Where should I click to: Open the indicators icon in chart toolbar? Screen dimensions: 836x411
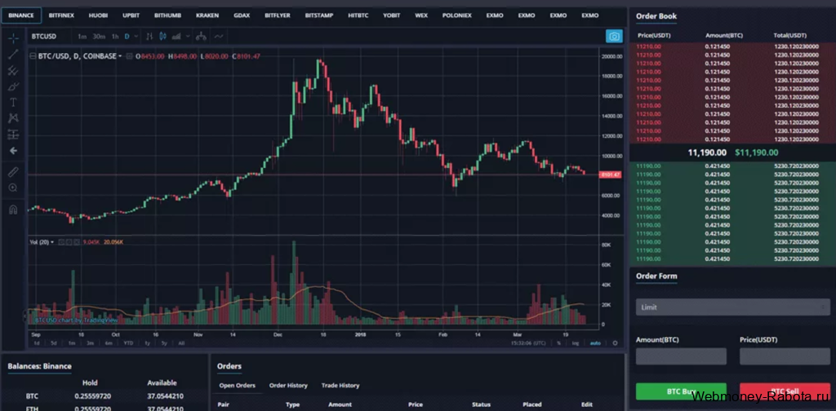coord(176,37)
